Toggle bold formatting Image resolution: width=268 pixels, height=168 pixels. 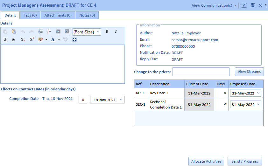tap(107, 31)
